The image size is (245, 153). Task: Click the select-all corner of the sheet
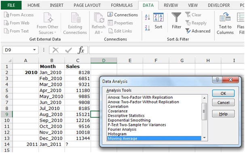7,60
